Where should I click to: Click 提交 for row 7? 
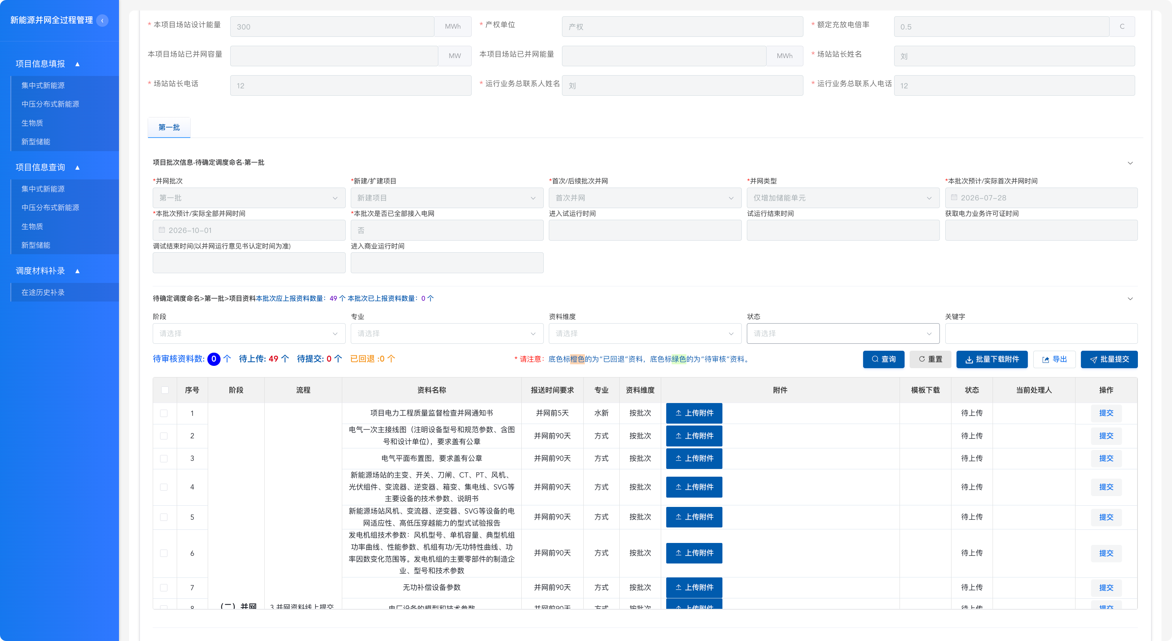point(1106,588)
